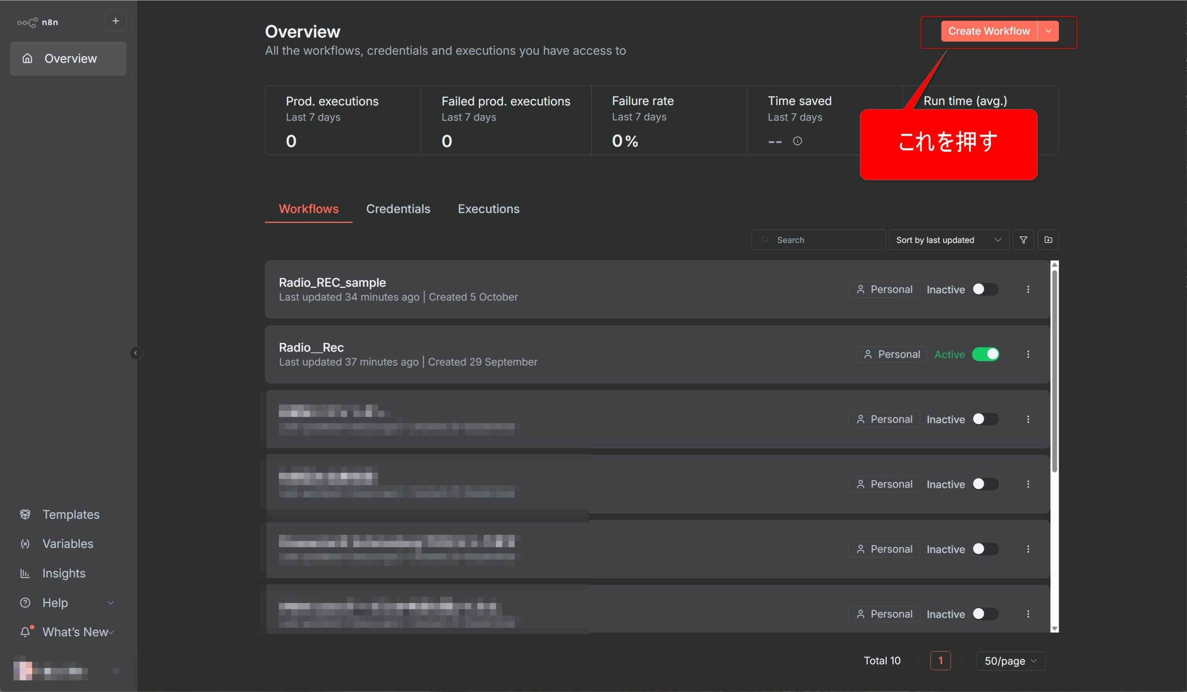Switch to the Executions tab
Screen dimensions: 1187x692
click(x=488, y=209)
